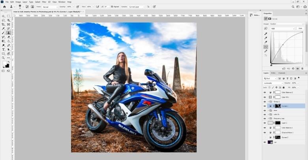Open the Help menu
The width and height of the screenshot is (308, 160).
pyautogui.click(x=69, y=2)
